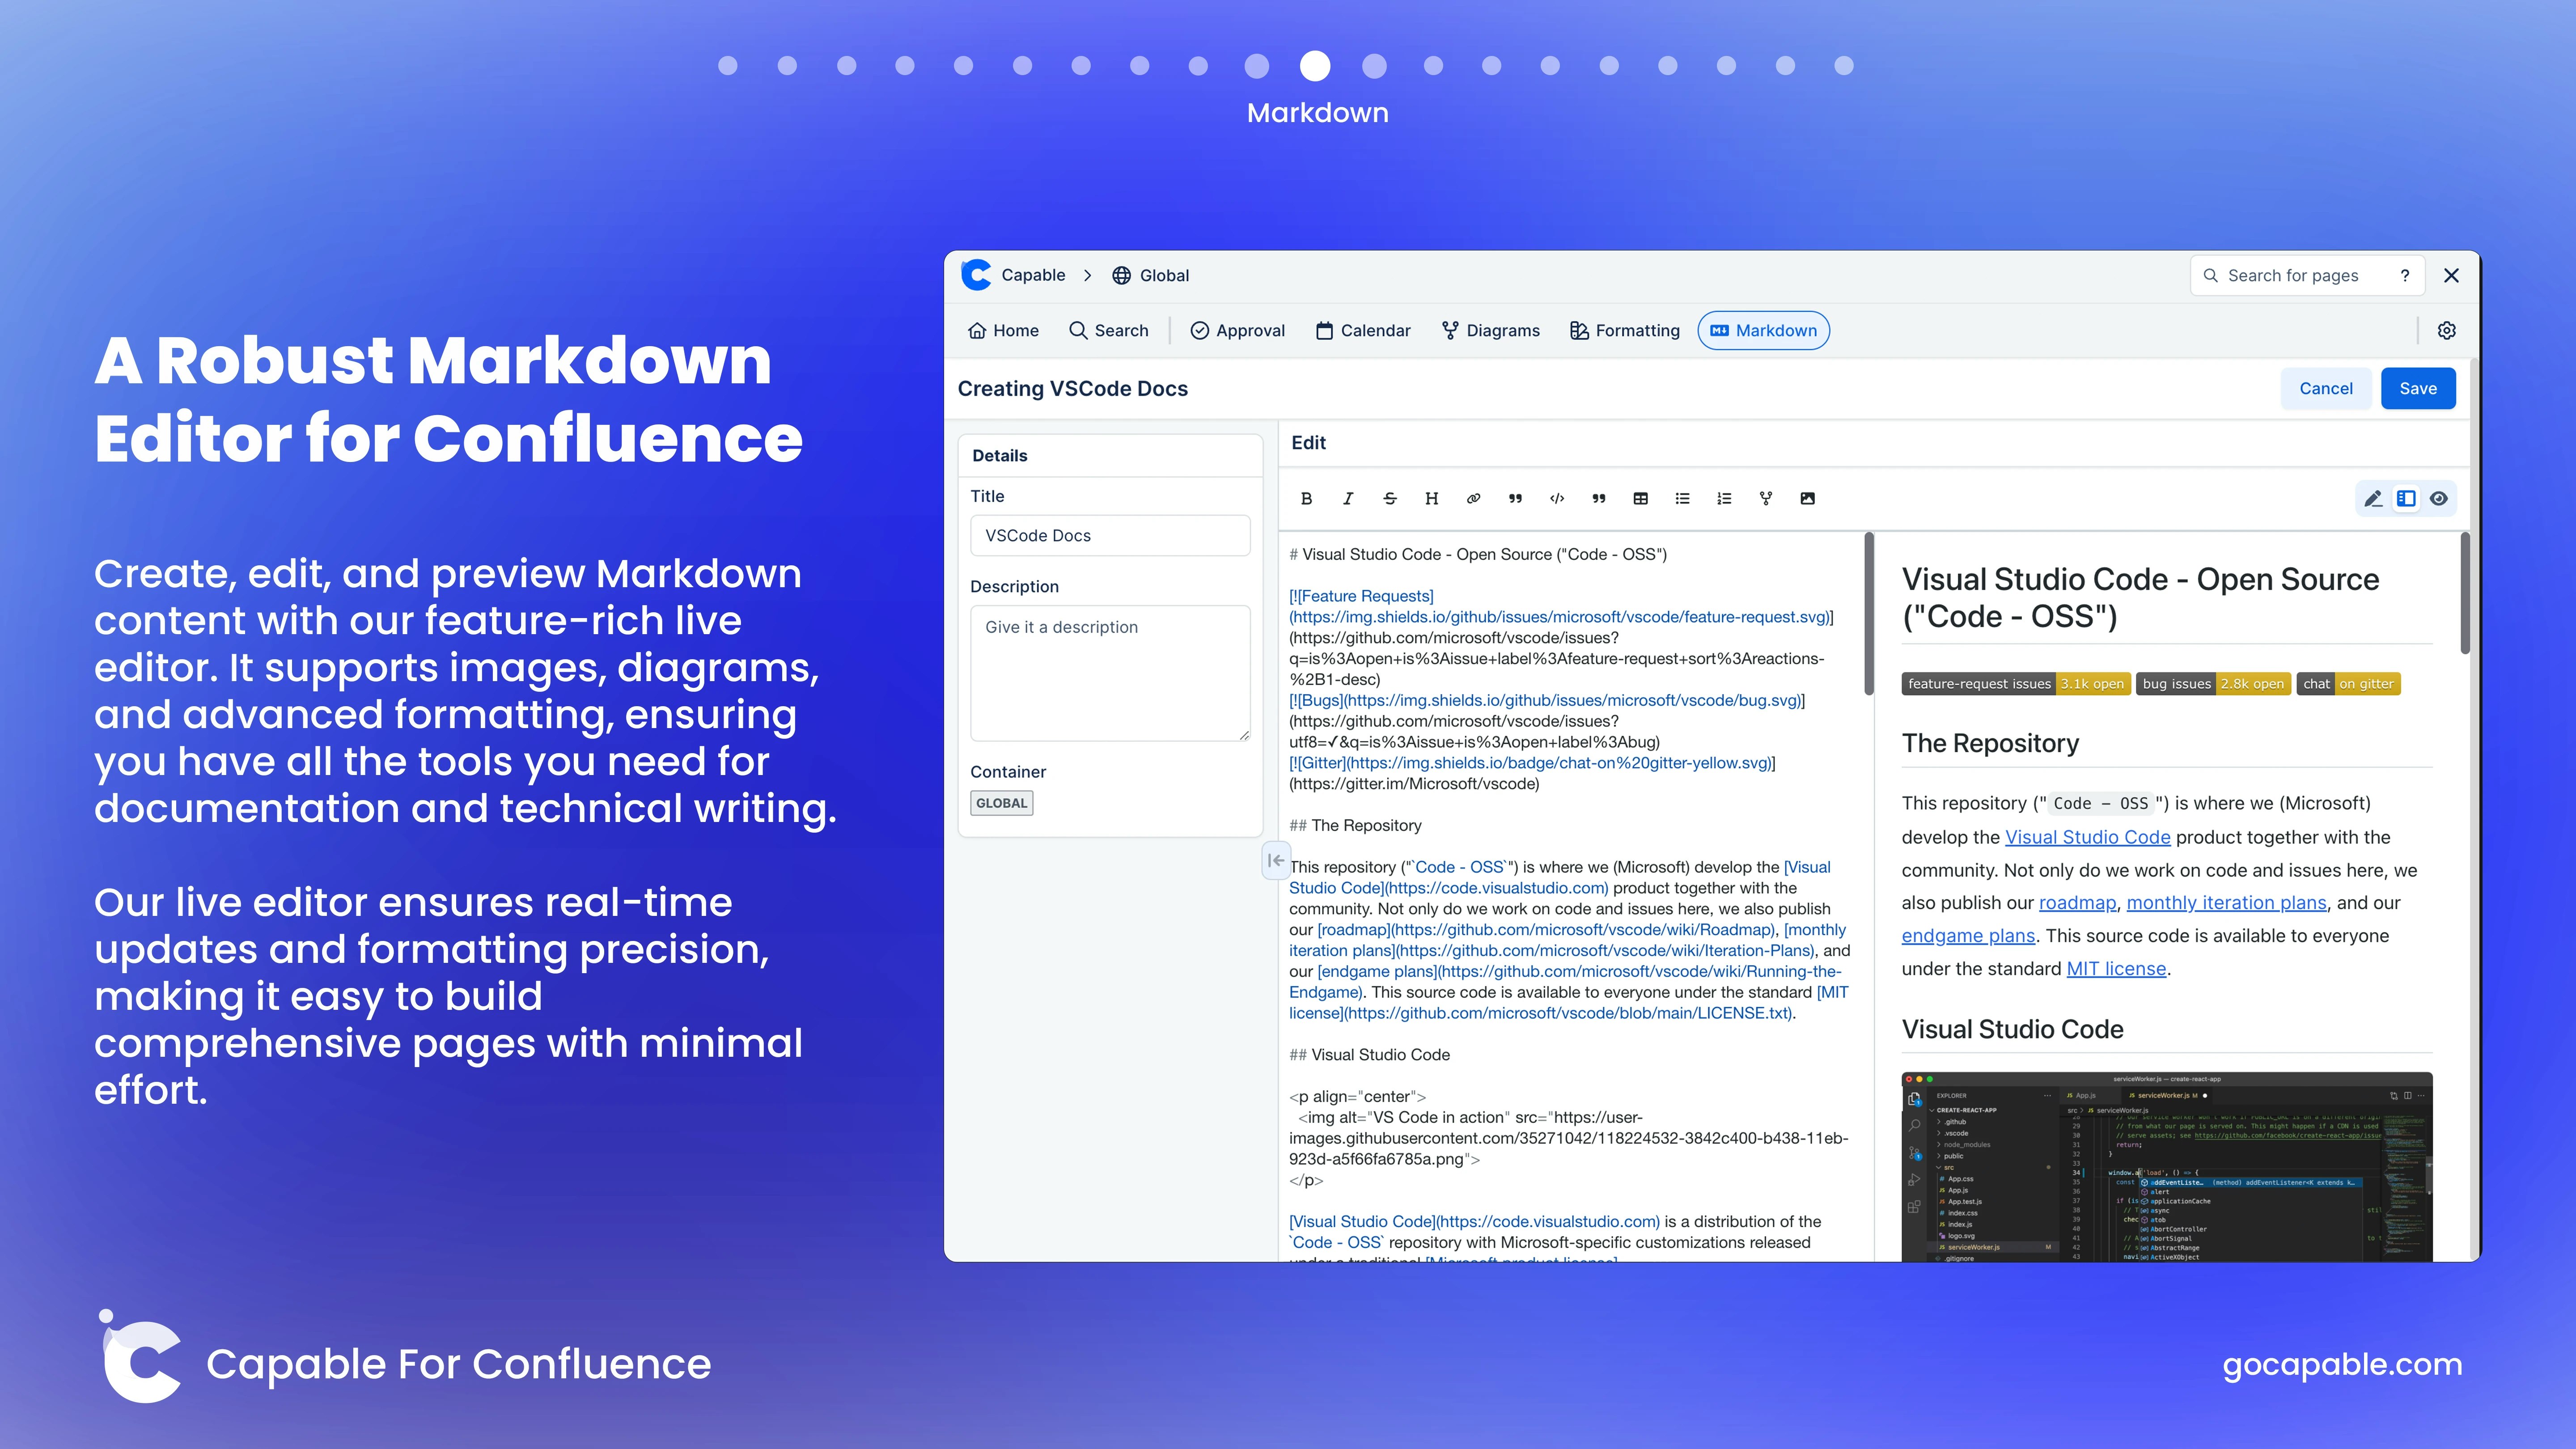Insert a diagram using the branch icon in editor toolbar
This screenshot has height=1449, width=2576.
click(1766, 498)
